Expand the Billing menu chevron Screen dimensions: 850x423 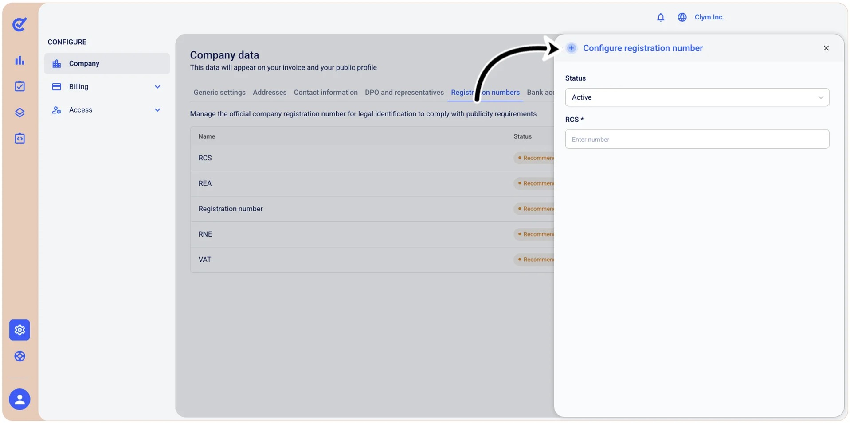click(157, 87)
